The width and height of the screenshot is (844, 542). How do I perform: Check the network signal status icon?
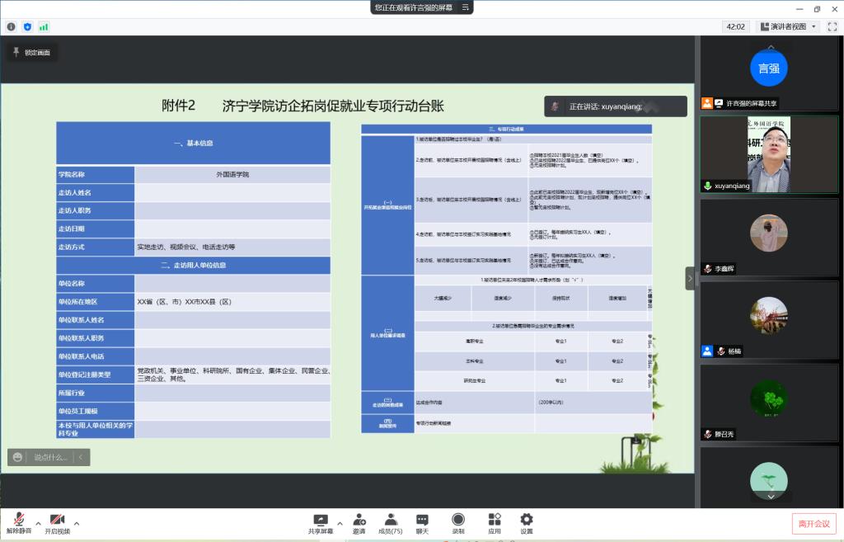point(44,26)
